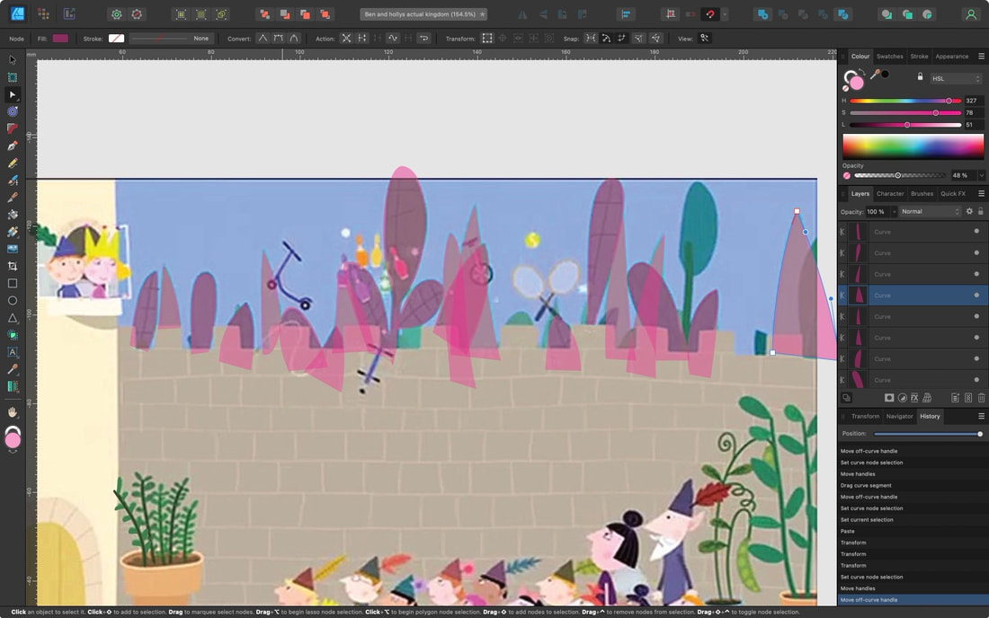This screenshot has height=618, width=989.
Task: Select the Corner tool
Action: (x=12, y=128)
